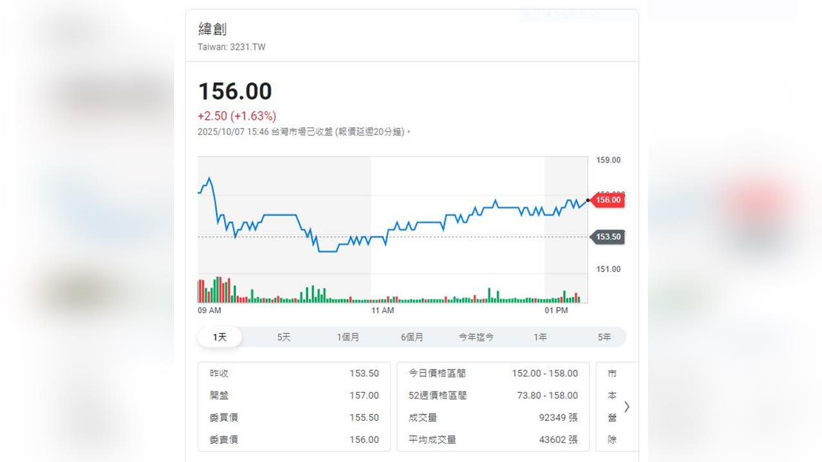Click the gray 153.50 previous-close tag

click(x=608, y=237)
